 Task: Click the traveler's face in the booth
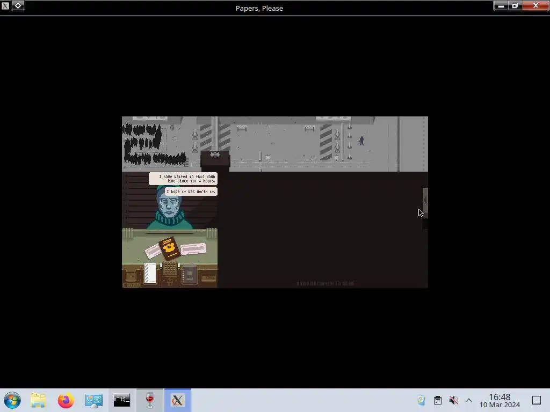coord(169,205)
